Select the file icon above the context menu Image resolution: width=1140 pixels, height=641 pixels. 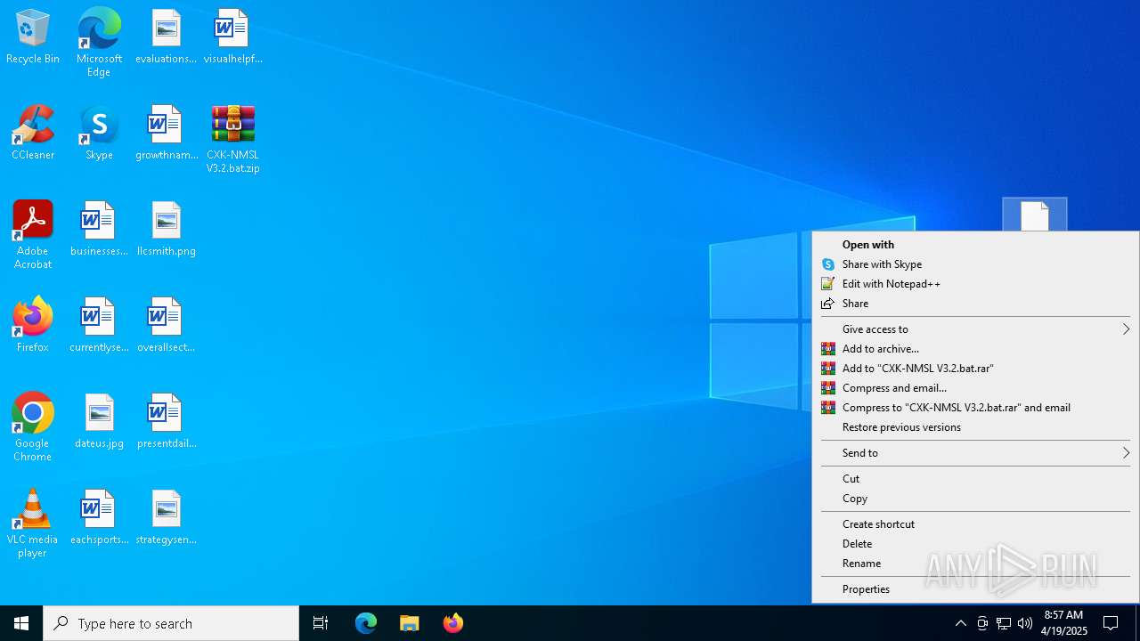(x=1034, y=215)
